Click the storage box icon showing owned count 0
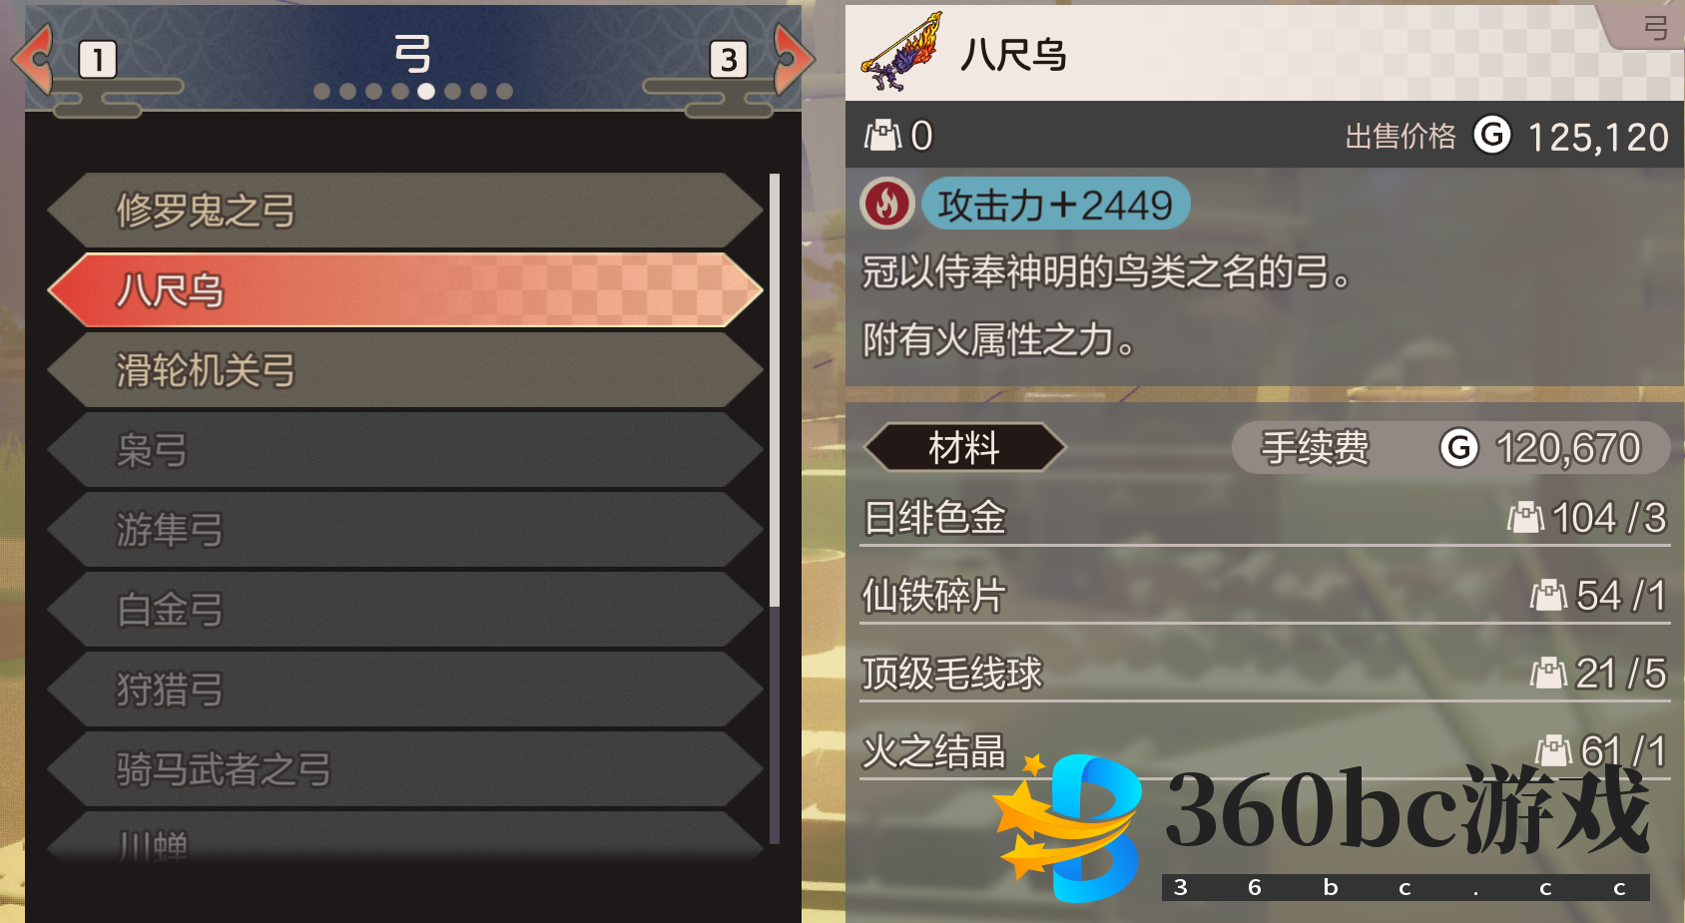Viewport: 1685px width, 923px height. [x=882, y=135]
